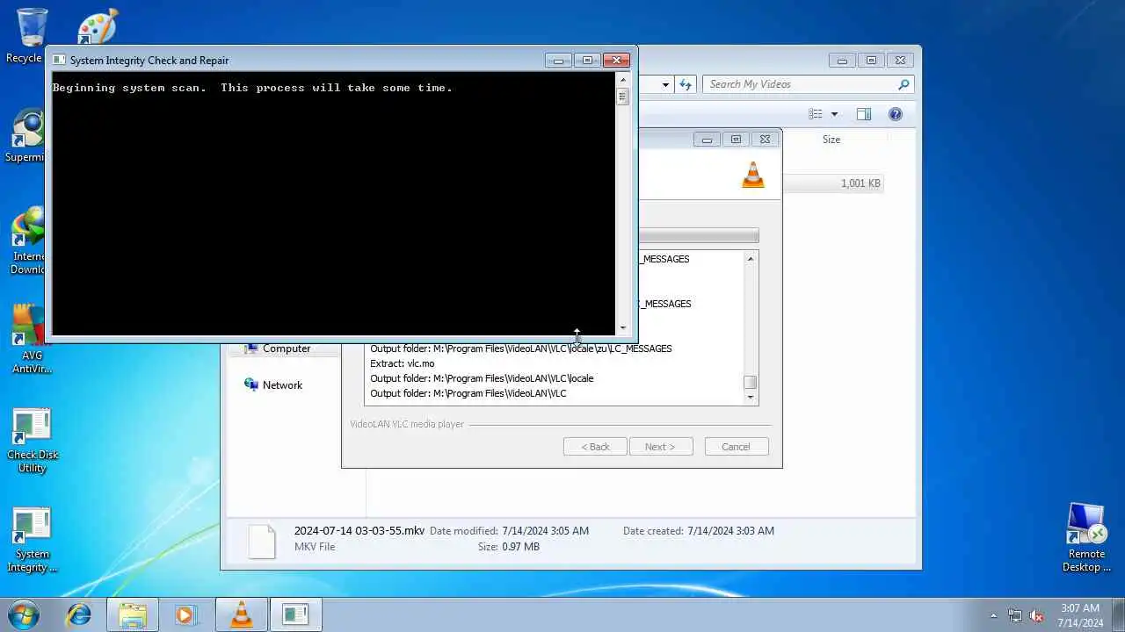The height and width of the screenshot is (632, 1125).
Task: Sort by the Size column header
Action: 831,140
